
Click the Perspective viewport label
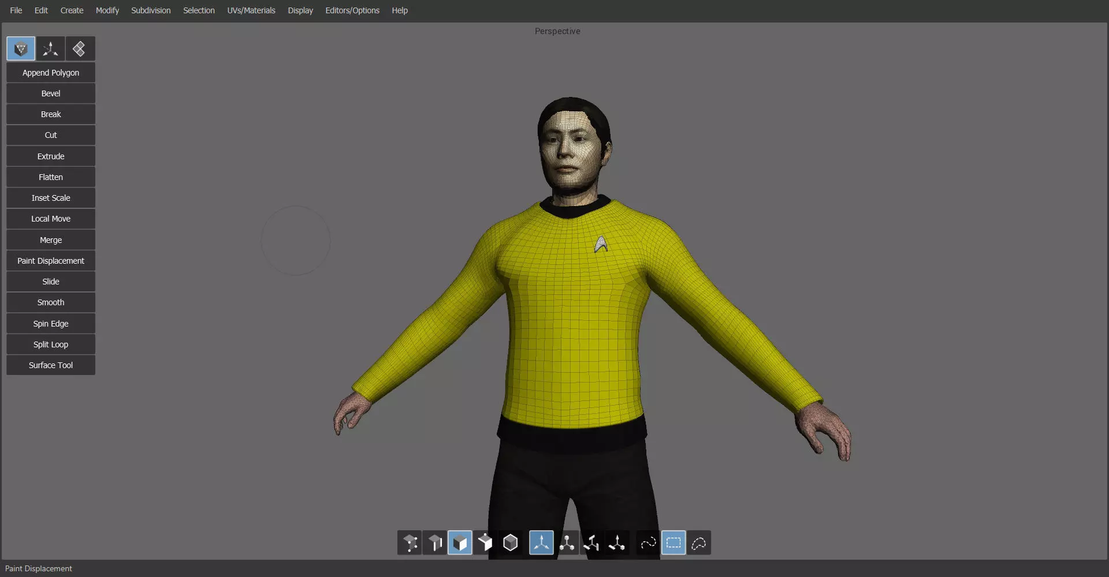click(557, 31)
